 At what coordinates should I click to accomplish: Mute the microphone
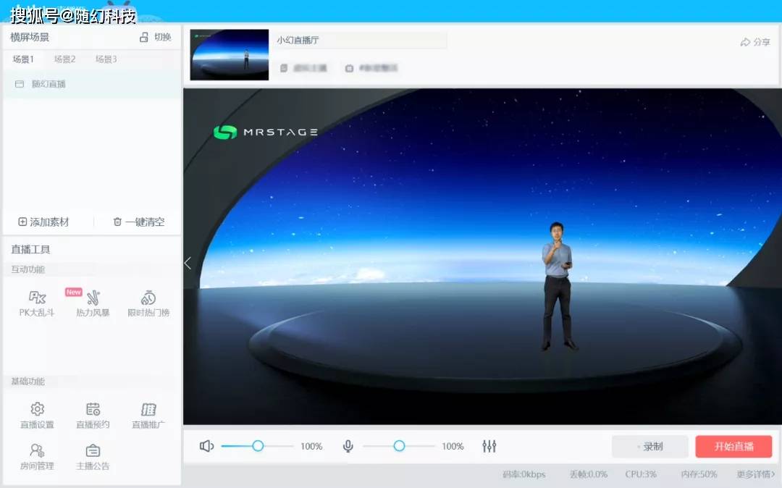point(348,447)
